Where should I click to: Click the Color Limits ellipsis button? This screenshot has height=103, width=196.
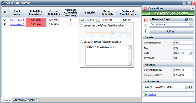[186, 87]
